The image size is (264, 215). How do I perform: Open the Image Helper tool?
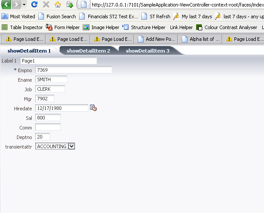pos(101,27)
